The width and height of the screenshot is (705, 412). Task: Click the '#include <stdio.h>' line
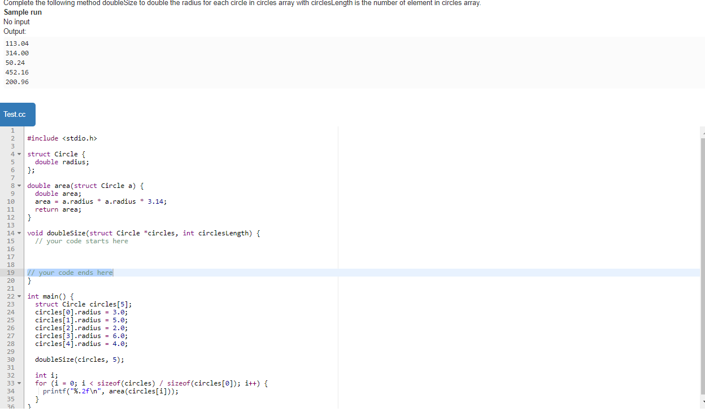click(62, 138)
